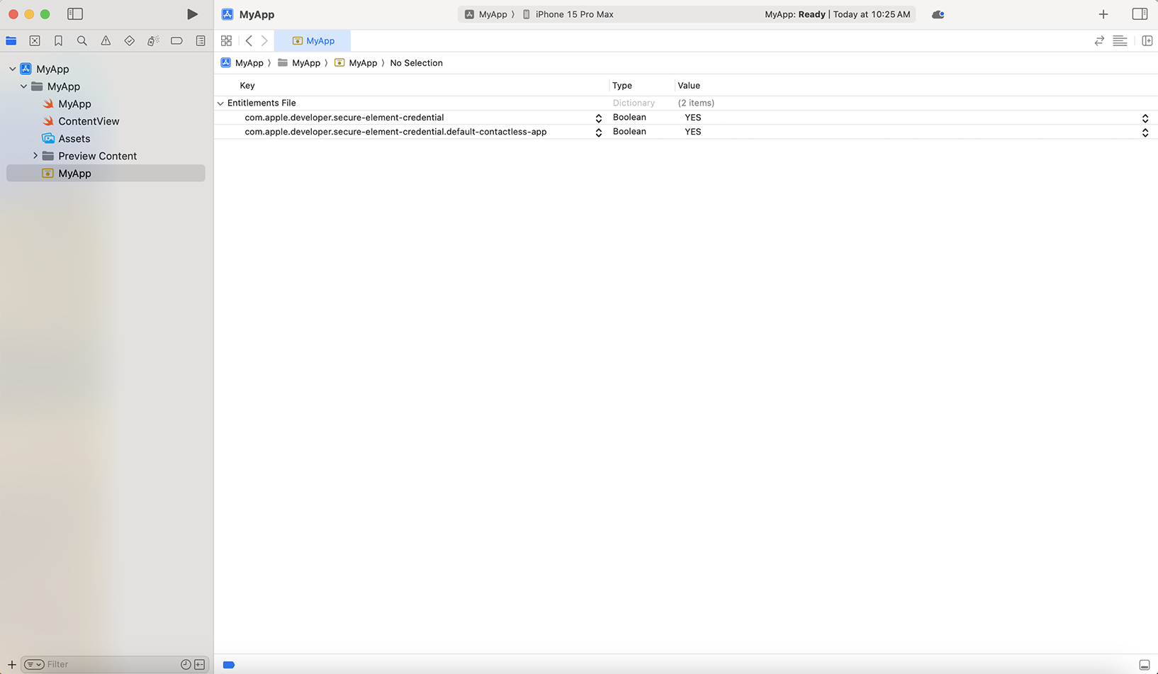Run the app with the Play button
This screenshot has width=1158, height=674.
pyautogui.click(x=192, y=14)
